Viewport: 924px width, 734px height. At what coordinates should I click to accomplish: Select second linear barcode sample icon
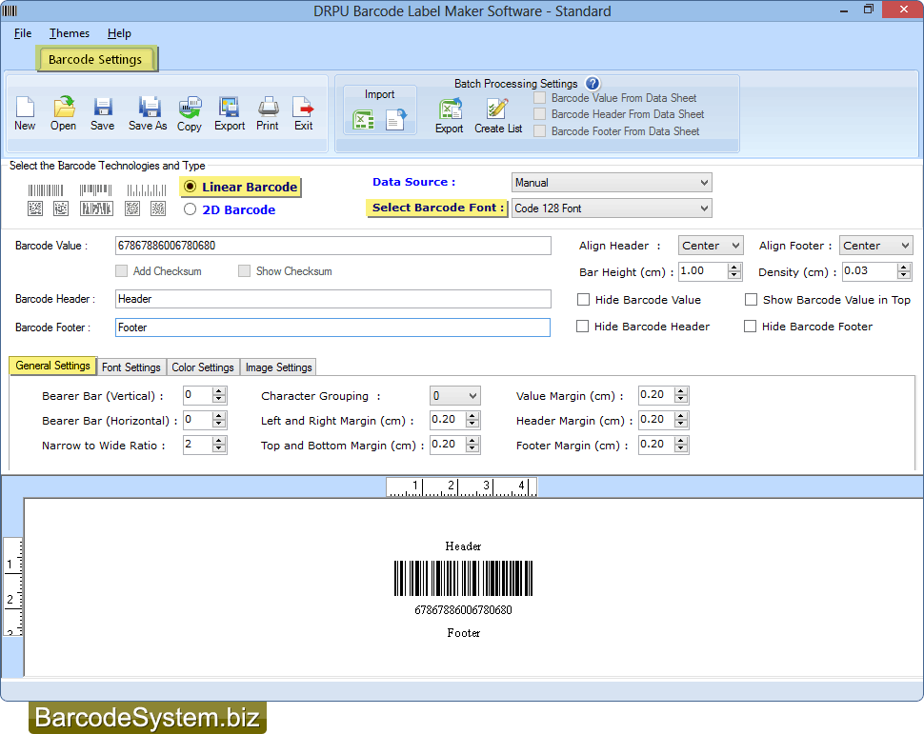point(95,190)
